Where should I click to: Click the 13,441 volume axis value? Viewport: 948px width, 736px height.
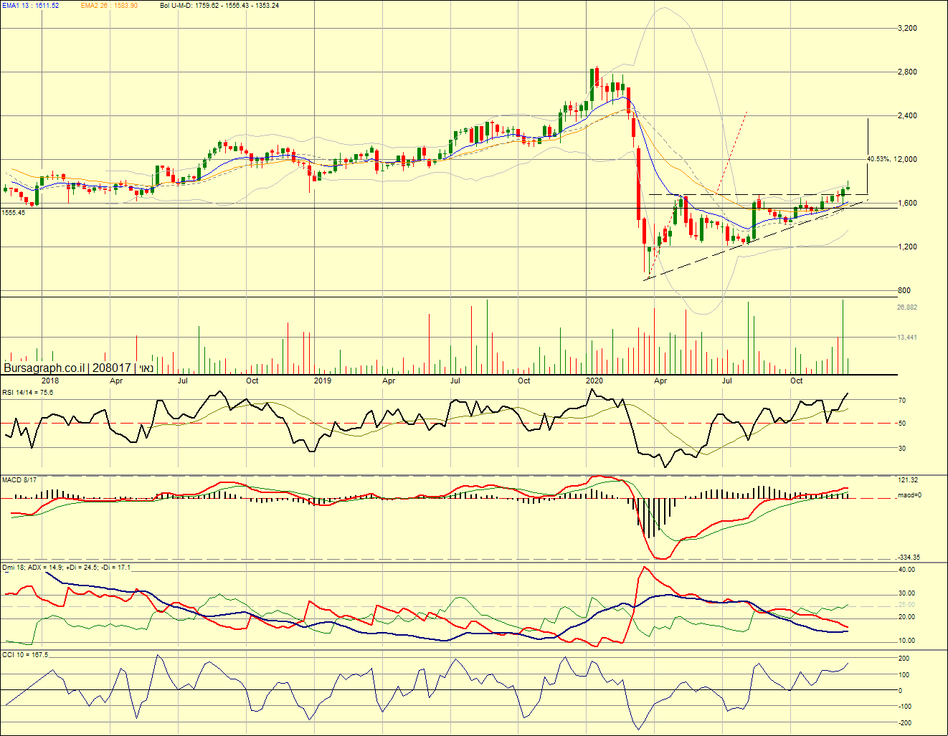[907, 337]
